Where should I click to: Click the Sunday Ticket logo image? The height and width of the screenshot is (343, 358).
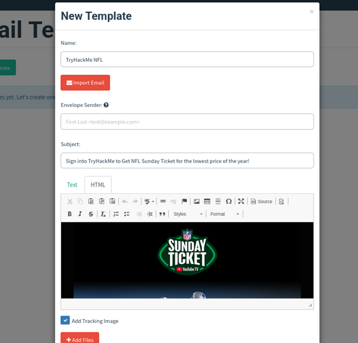[187, 251]
